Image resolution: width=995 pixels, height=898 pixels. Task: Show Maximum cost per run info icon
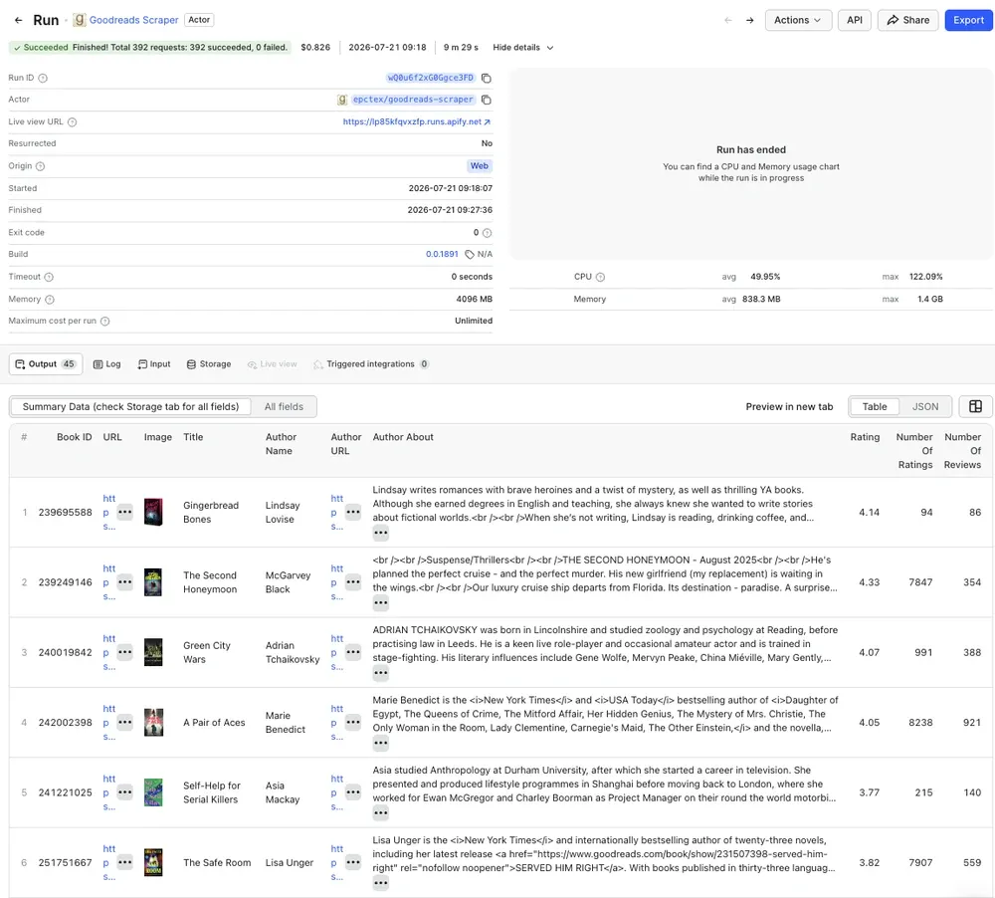(x=105, y=322)
